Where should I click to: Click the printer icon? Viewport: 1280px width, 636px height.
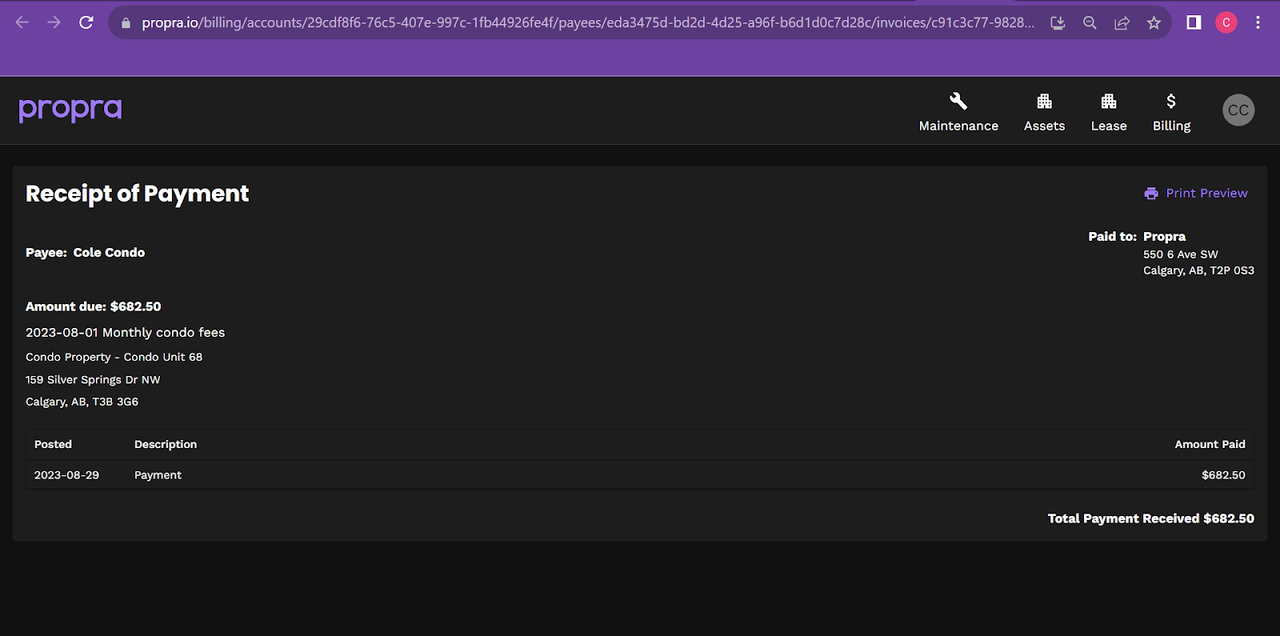pos(1151,194)
